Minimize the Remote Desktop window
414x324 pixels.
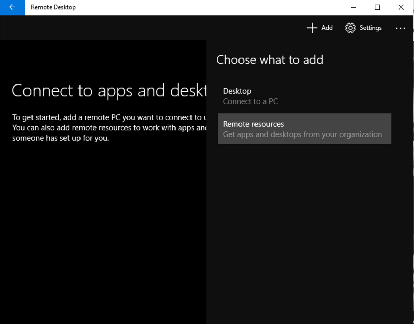coord(354,7)
